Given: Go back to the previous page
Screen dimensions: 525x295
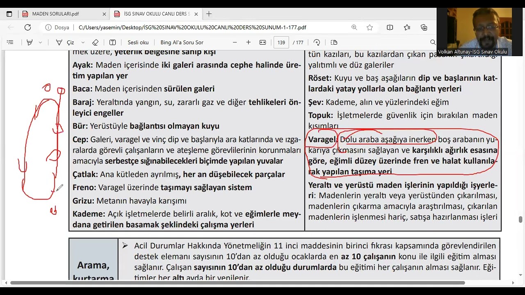Looking at the screenshot, I should 11,27.
